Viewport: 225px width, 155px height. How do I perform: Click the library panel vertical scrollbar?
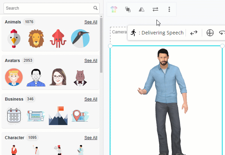[x=101, y=45]
